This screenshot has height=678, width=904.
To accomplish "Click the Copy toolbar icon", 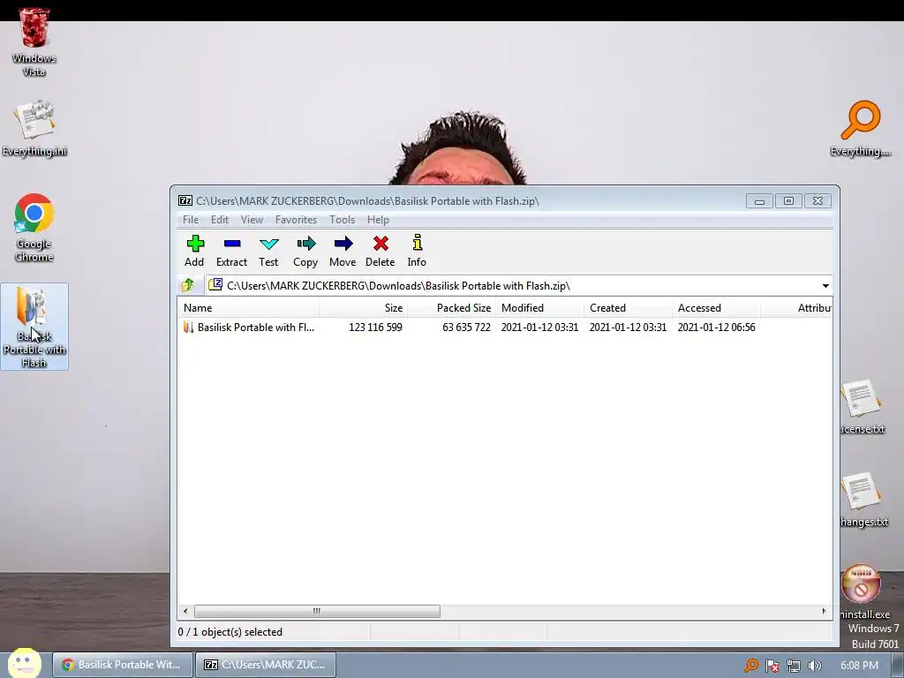I will click(305, 251).
